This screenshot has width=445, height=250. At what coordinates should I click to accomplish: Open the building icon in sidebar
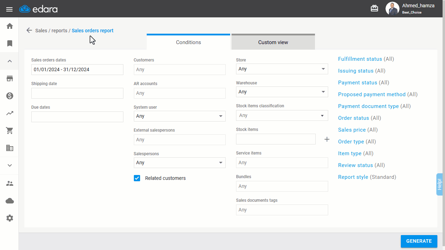coord(10,148)
